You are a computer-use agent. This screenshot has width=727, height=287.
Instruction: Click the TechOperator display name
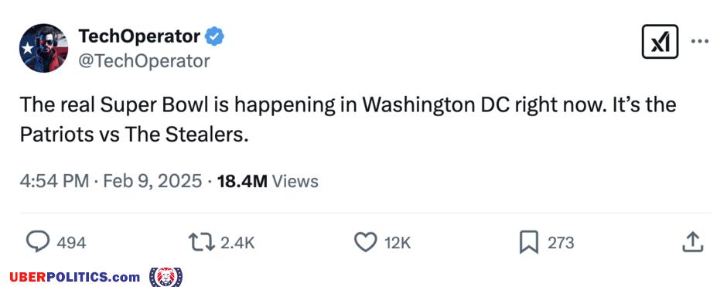click(x=139, y=36)
